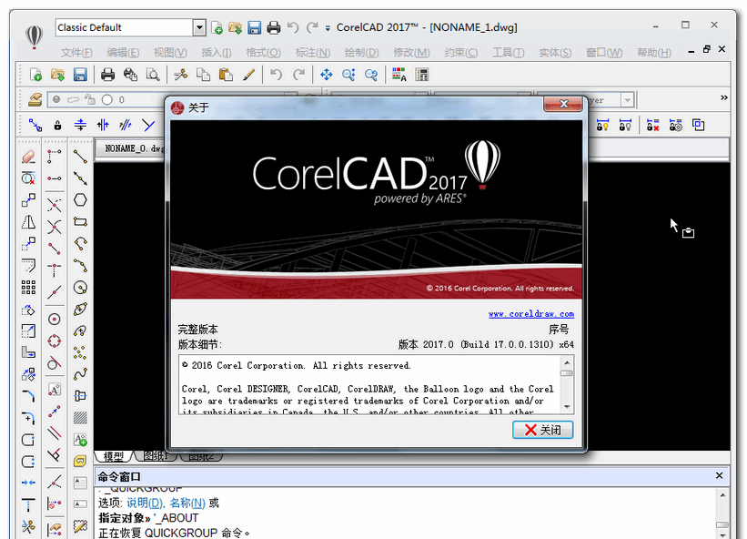The image size is (747, 539).
Task: Open the 帮助(H) menu
Action: pos(654,53)
